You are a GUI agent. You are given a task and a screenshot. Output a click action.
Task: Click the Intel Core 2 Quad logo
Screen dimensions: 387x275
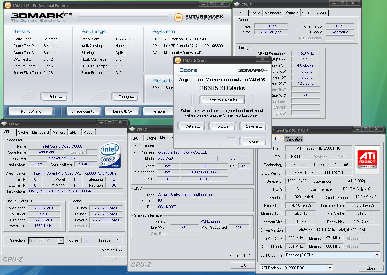(x=110, y=155)
